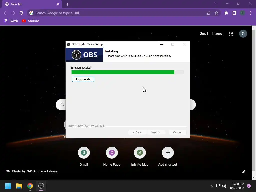Open the Gmail shortcut tile
This screenshot has height=192, width=256.
pyautogui.click(x=84, y=156)
